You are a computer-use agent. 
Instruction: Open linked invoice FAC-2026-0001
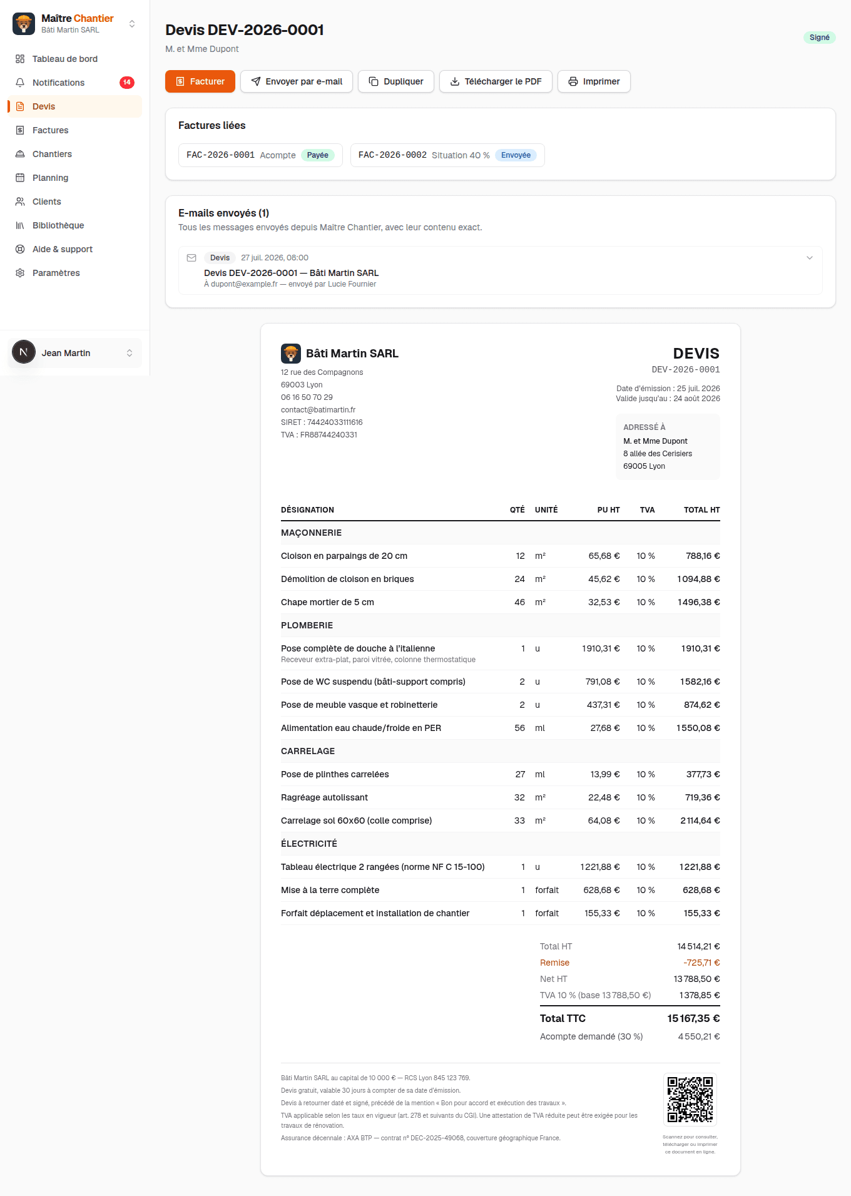point(260,155)
